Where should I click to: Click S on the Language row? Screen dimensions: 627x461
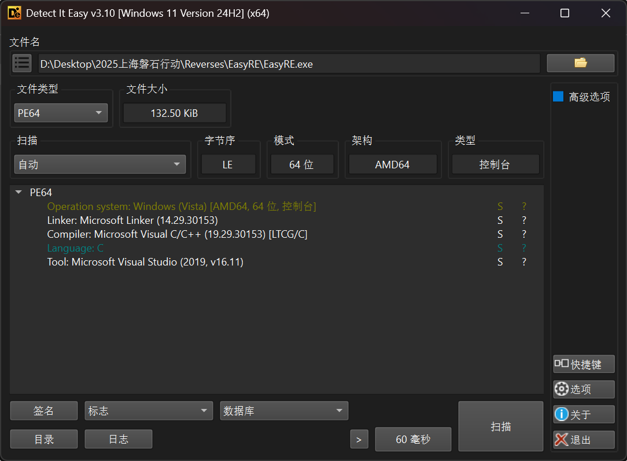(x=500, y=248)
